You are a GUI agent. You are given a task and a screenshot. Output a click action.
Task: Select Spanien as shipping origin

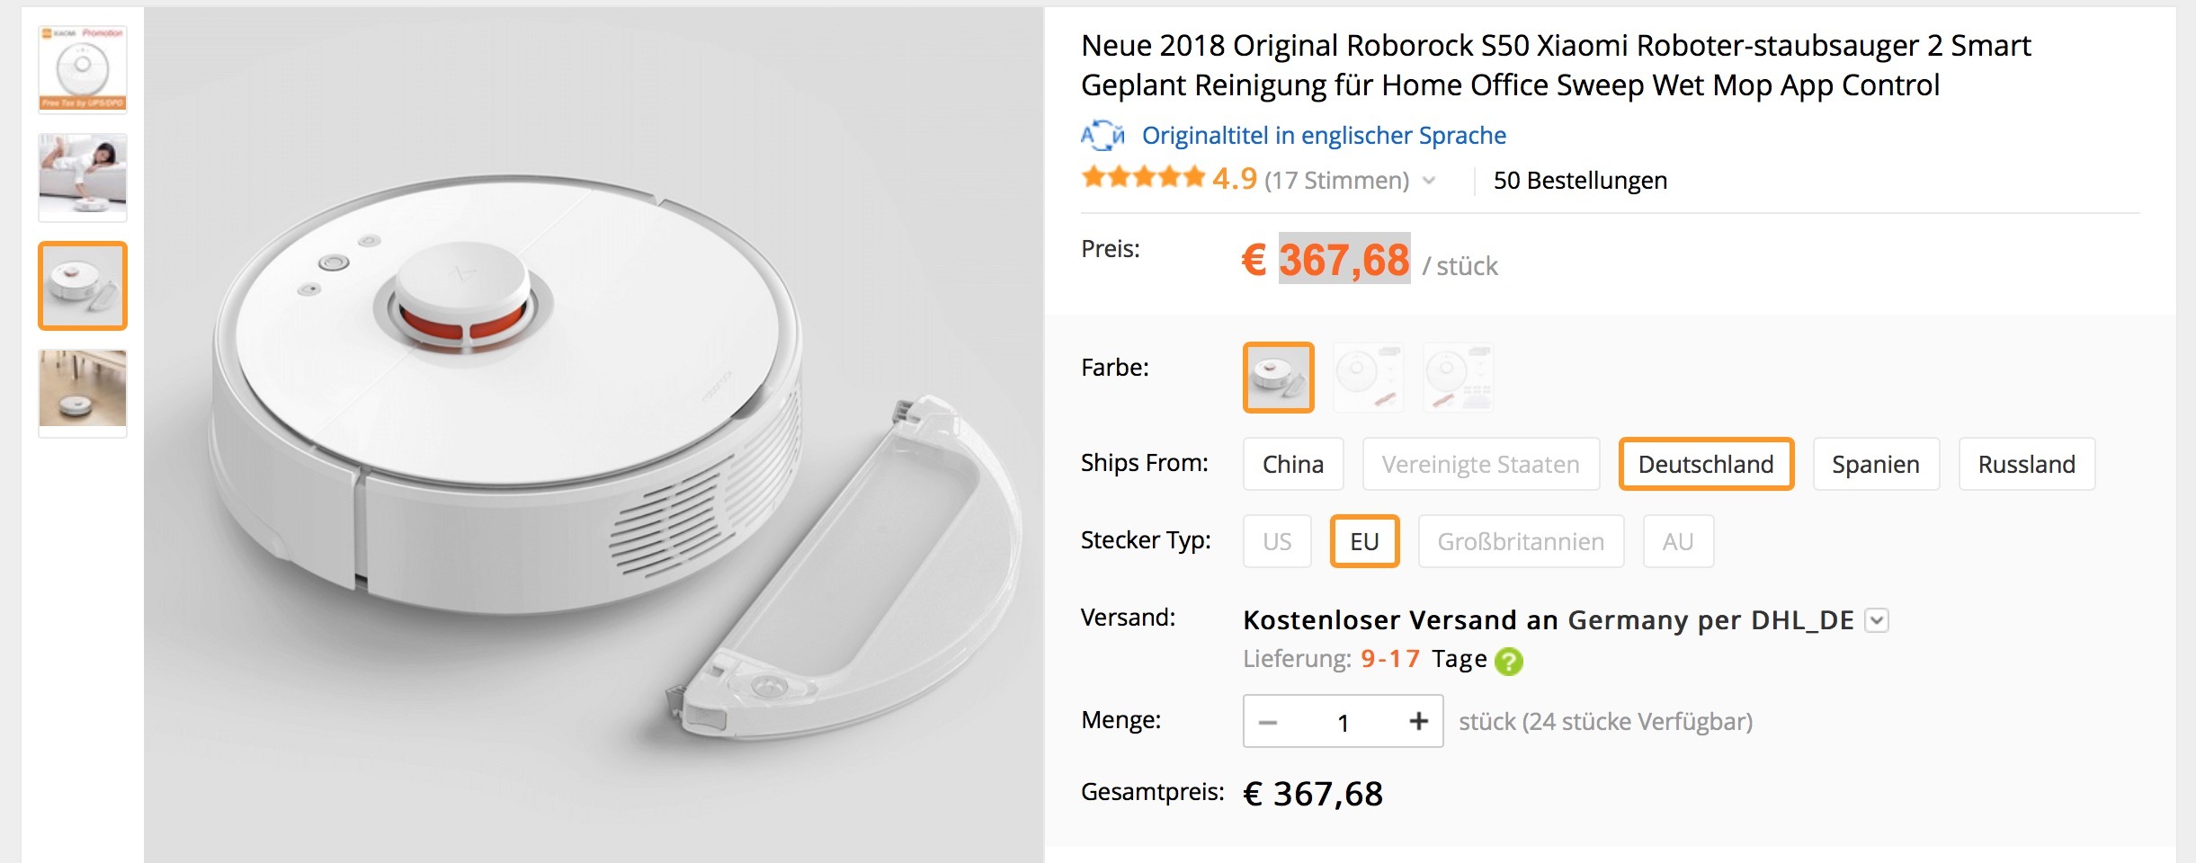[x=1875, y=464]
